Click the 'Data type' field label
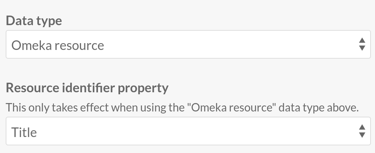Viewport: 375px width, 153px height. coord(34,21)
